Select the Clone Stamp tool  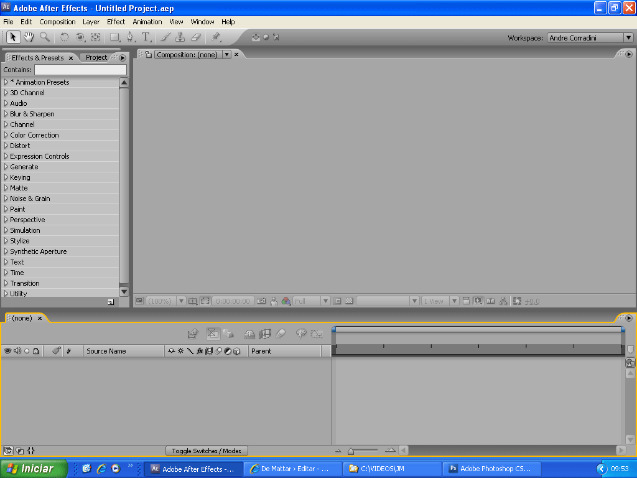click(x=180, y=37)
